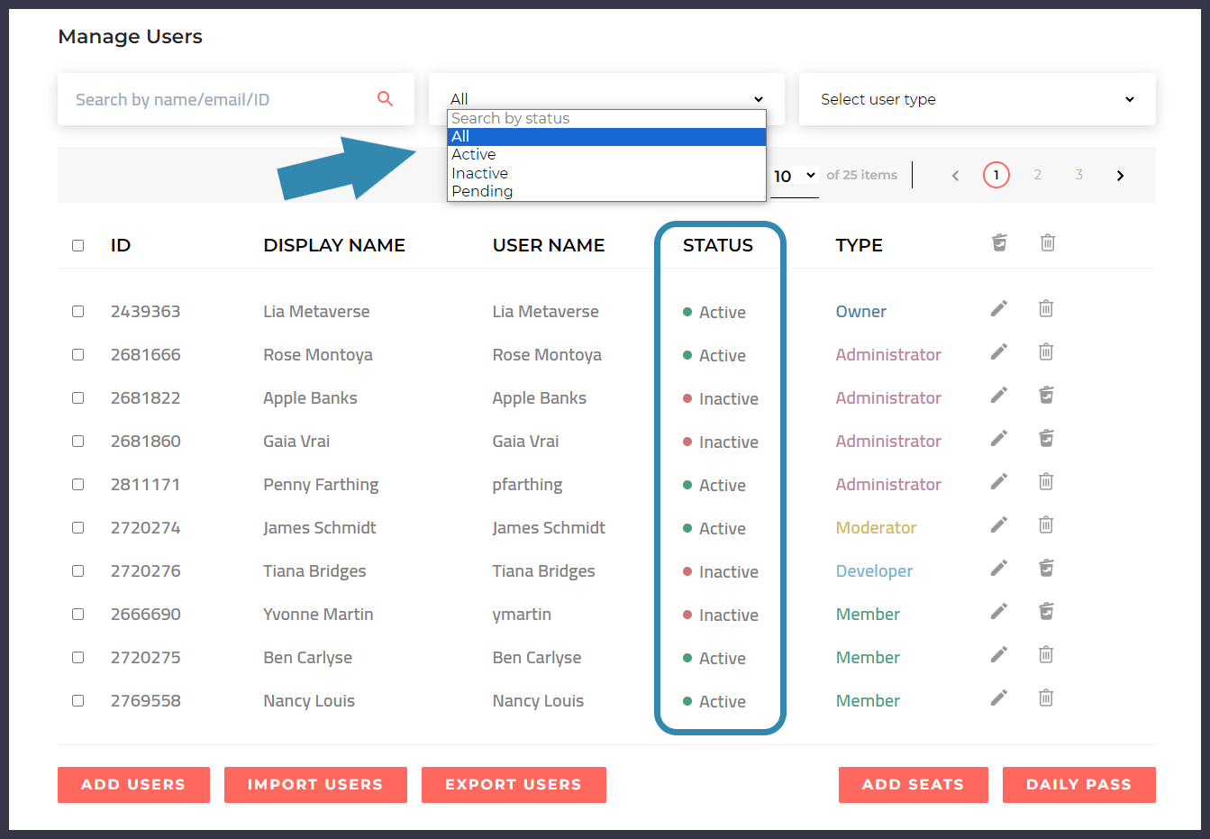Click the header bulk restore bin icon

click(x=999, y=243)
